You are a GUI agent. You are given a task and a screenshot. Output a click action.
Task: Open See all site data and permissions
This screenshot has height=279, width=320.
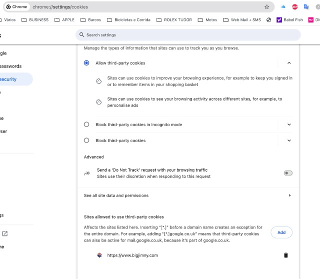[x=187, y=195]
